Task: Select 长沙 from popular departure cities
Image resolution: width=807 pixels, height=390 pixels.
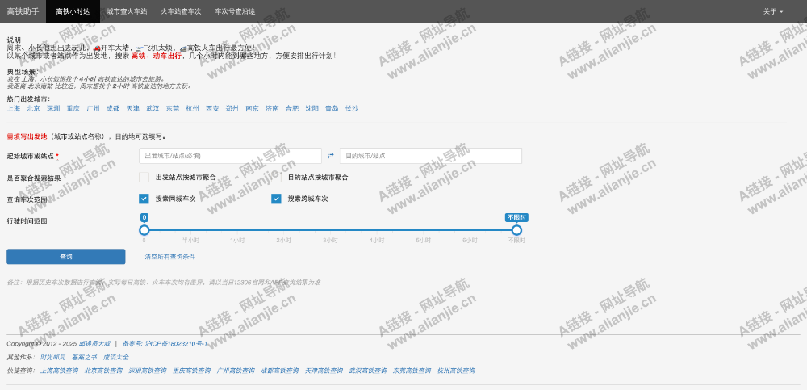Action: click(352, 109)
